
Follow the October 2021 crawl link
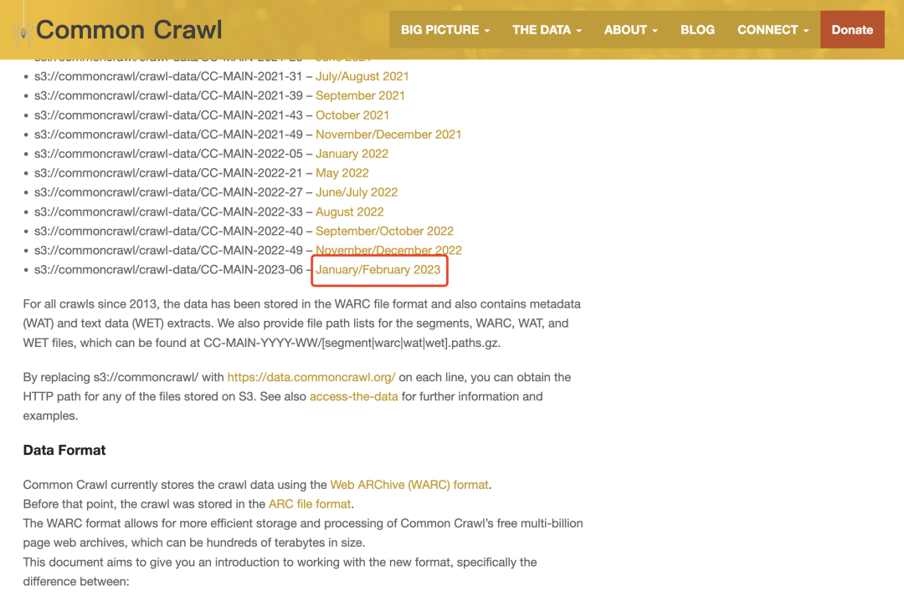click(x=352, y=115)
